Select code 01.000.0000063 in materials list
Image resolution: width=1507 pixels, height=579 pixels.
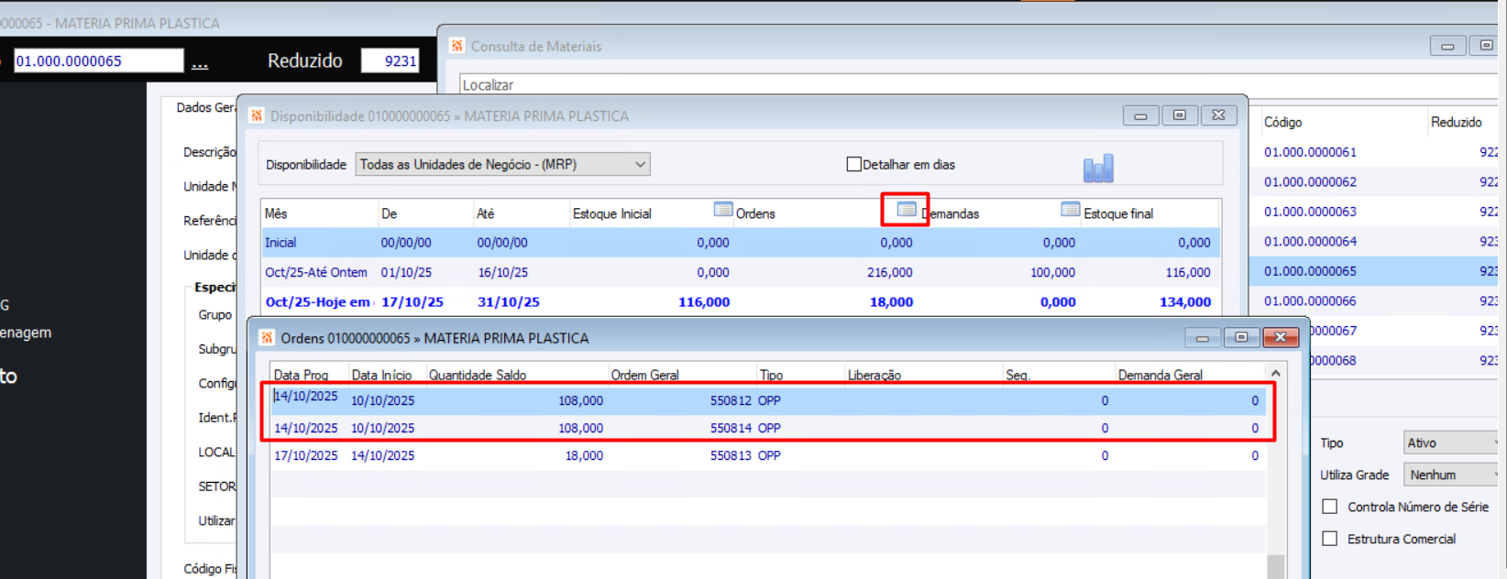[1311, 212]
